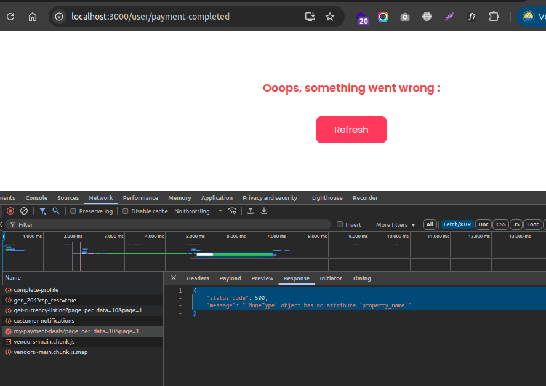Click the export HAR download icon

click(x=264, y=211)
